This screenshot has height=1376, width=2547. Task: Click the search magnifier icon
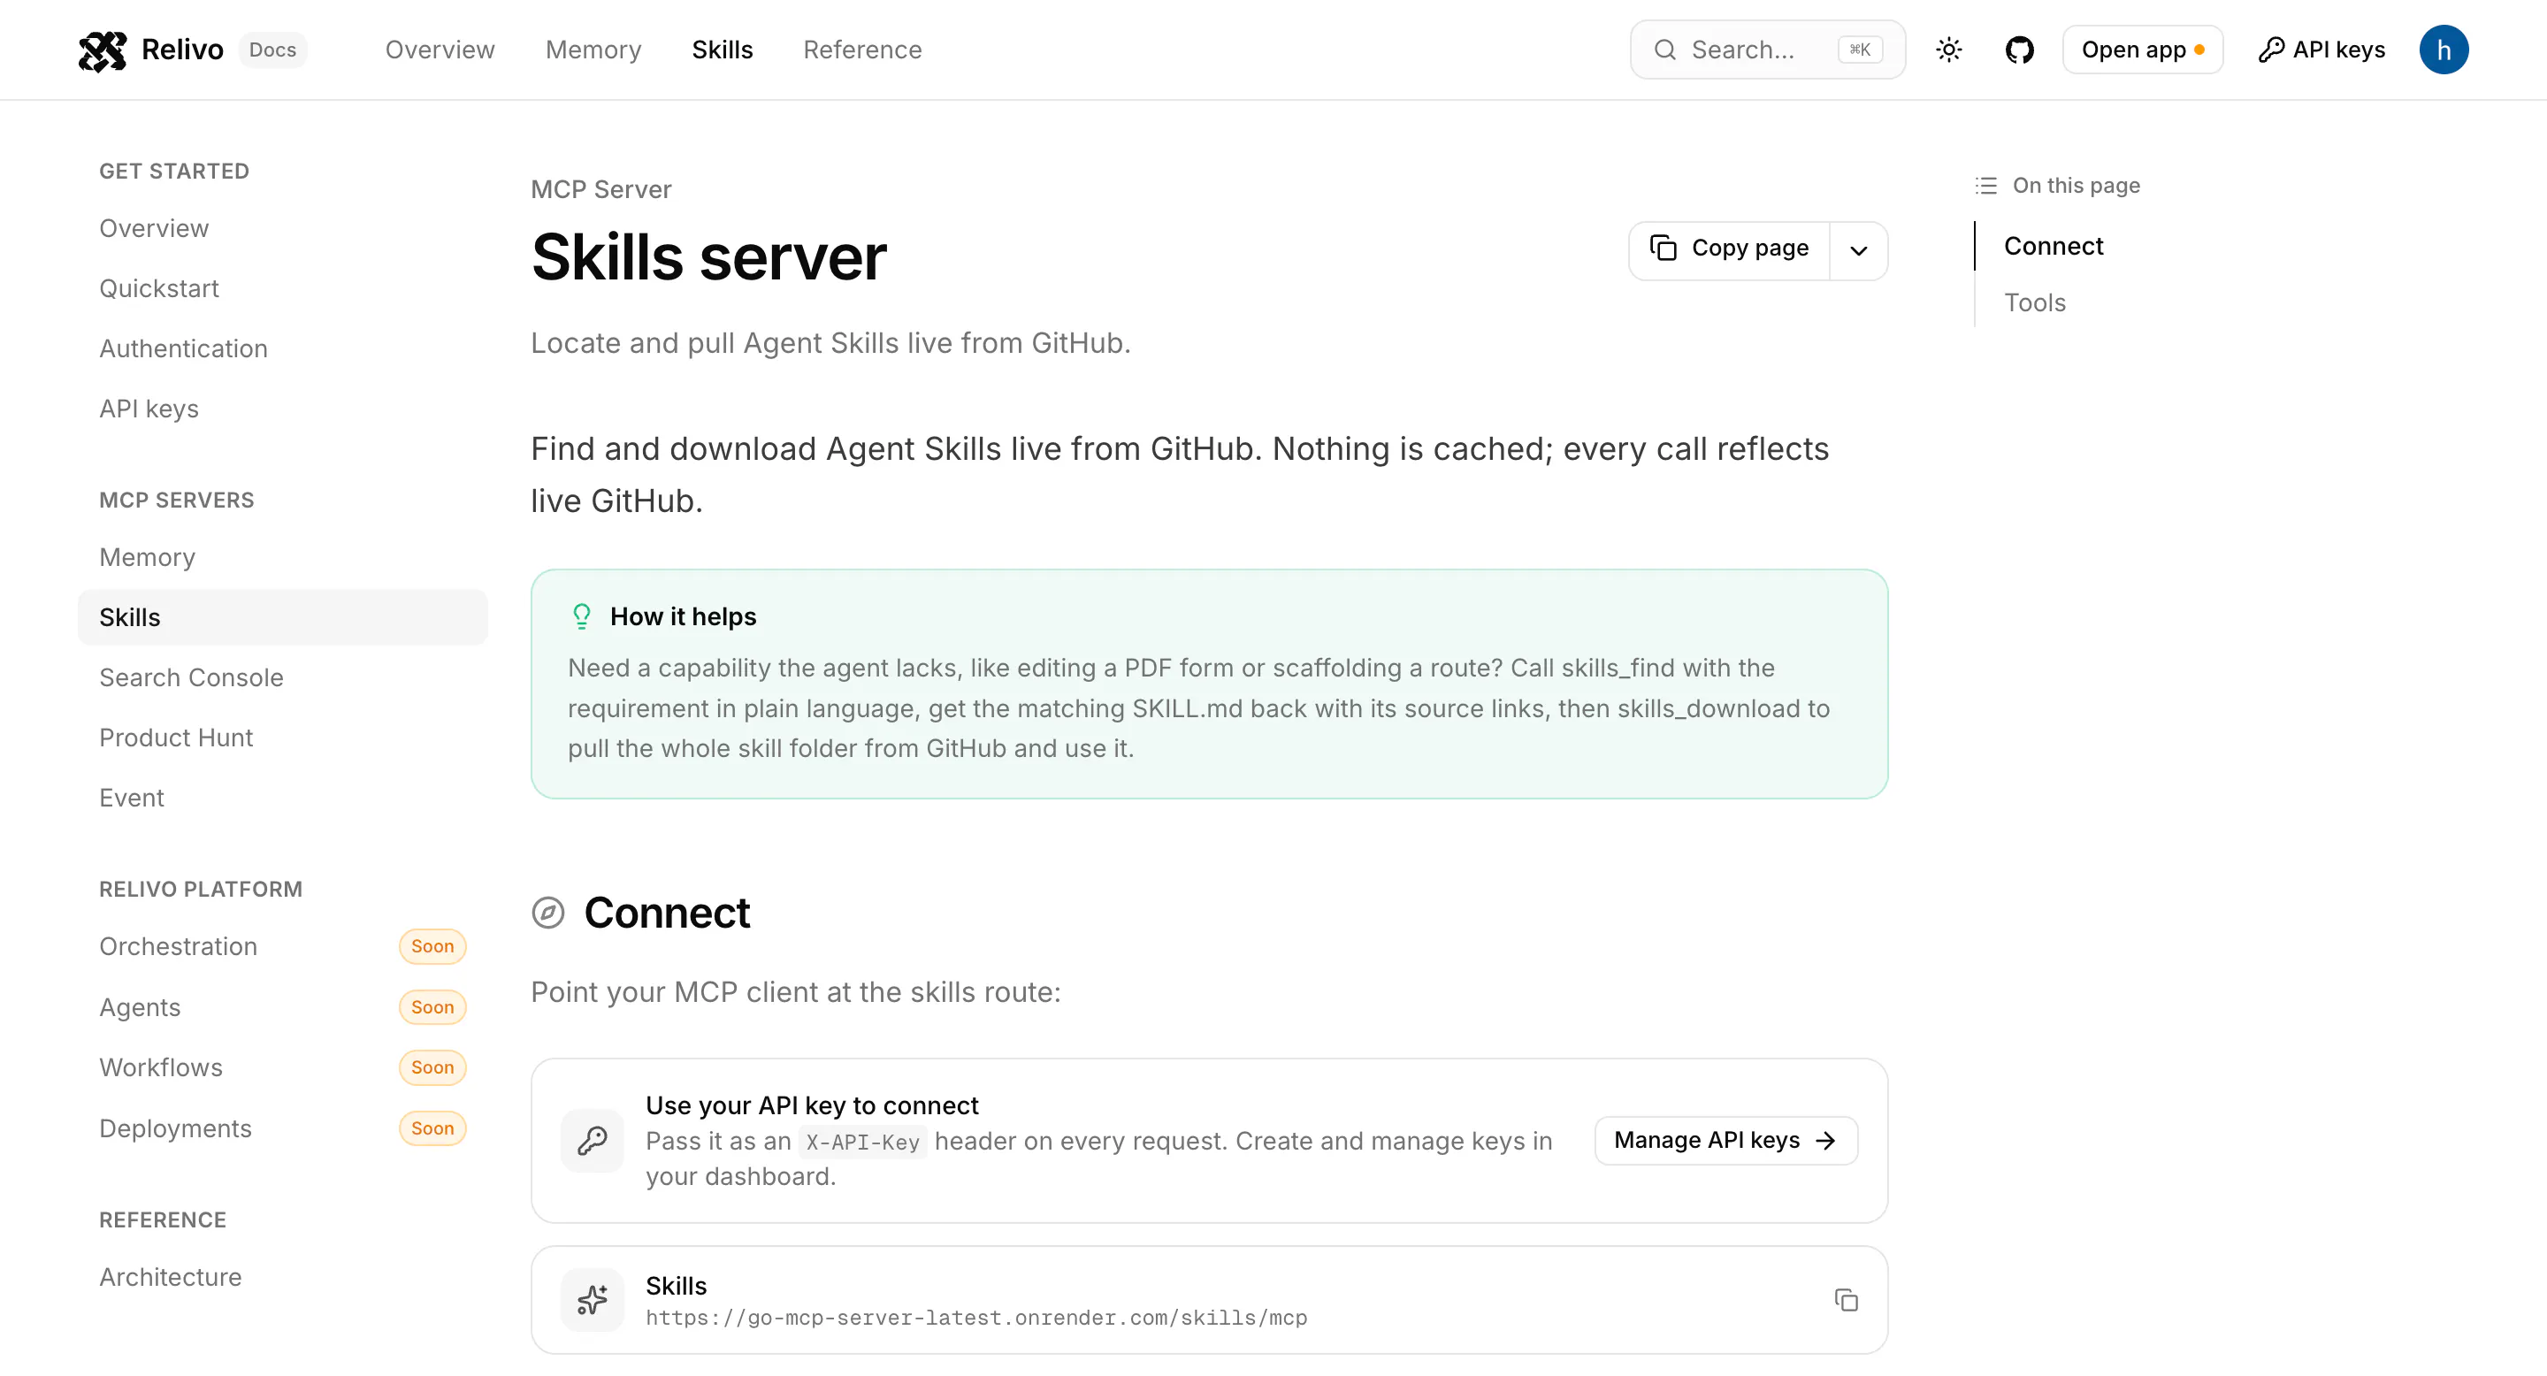tap(1665, 50)
